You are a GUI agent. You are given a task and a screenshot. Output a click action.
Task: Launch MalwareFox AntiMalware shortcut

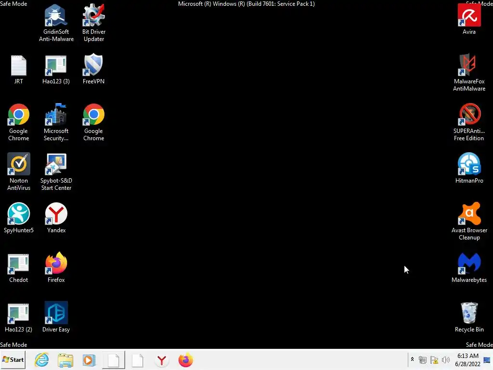coord(469,72)
